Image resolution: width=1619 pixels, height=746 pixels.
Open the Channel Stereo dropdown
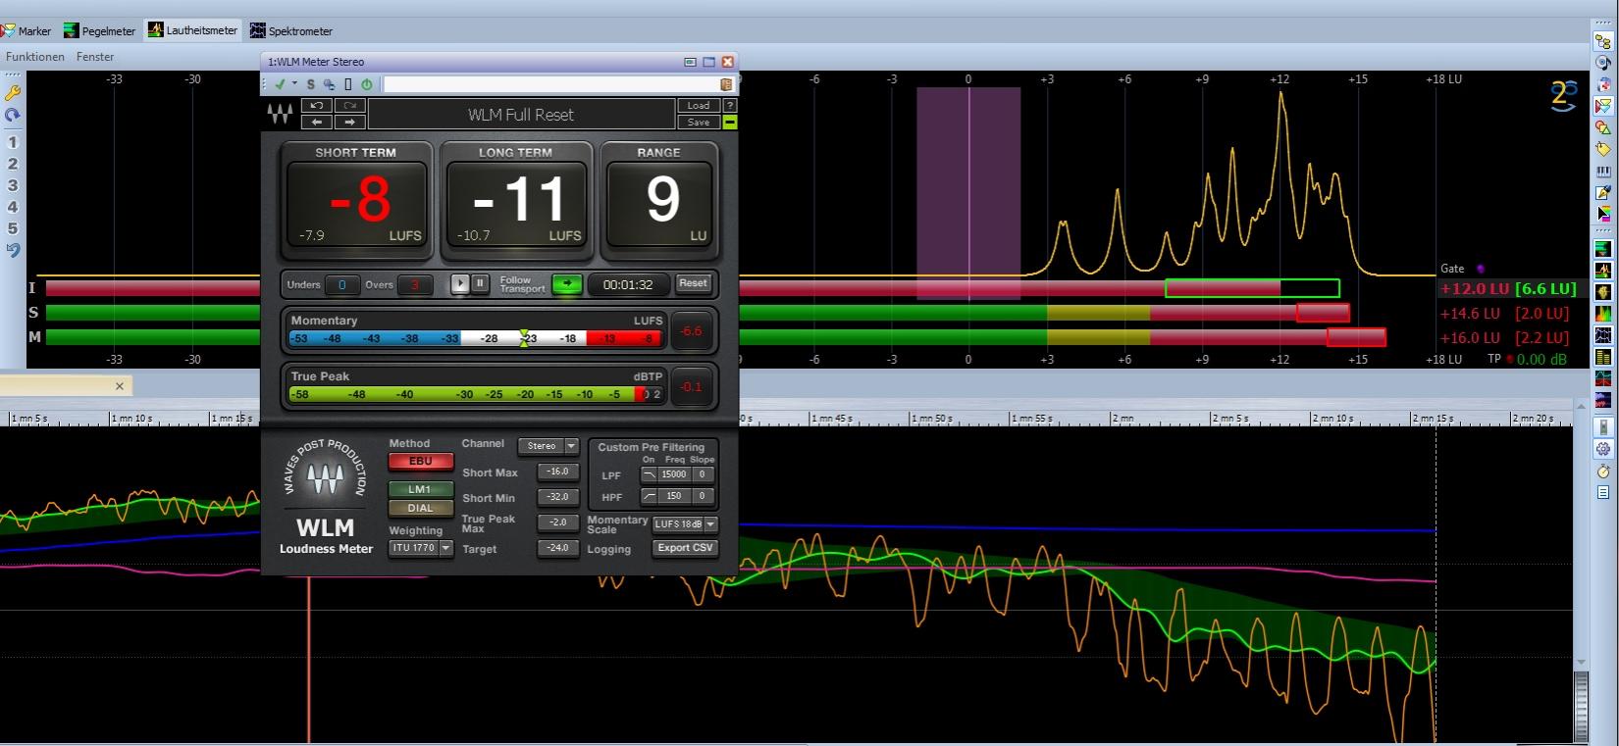[x=548, y=446]
